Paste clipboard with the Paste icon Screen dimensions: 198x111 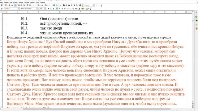pos(38,5)
